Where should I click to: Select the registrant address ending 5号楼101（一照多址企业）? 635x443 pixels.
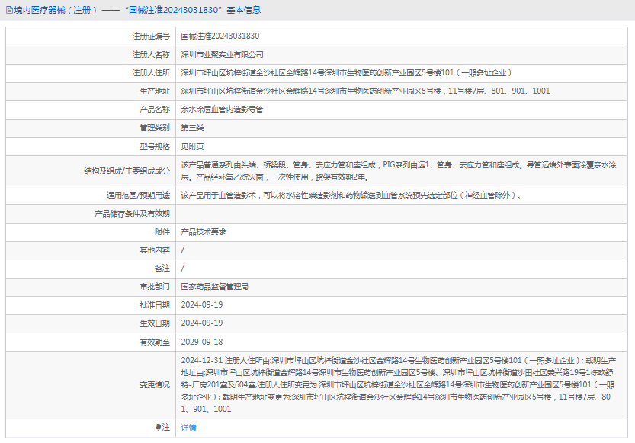click(x=347, y=73)
